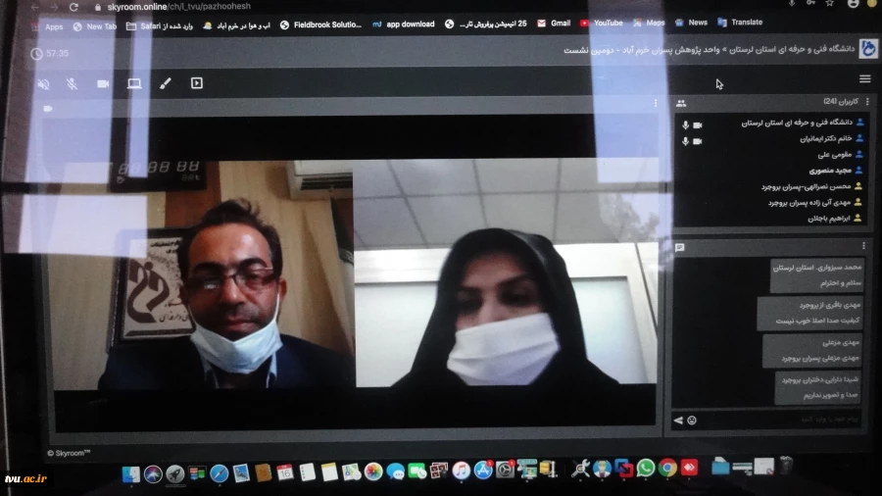Open the hamburger menu at top right
Viewport: 882px width, 496px height.
tap(864, 79)
